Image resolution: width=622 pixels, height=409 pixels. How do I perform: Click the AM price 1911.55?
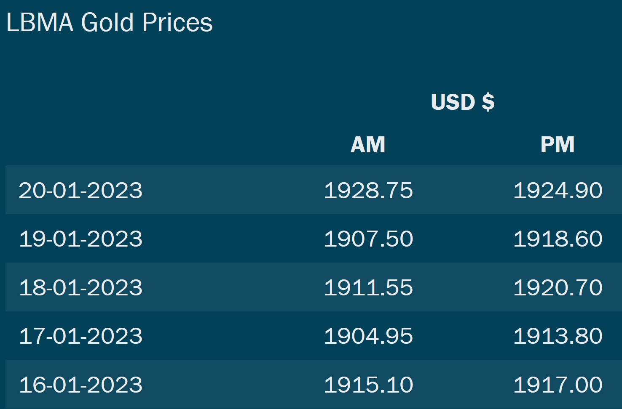point(368,288)
